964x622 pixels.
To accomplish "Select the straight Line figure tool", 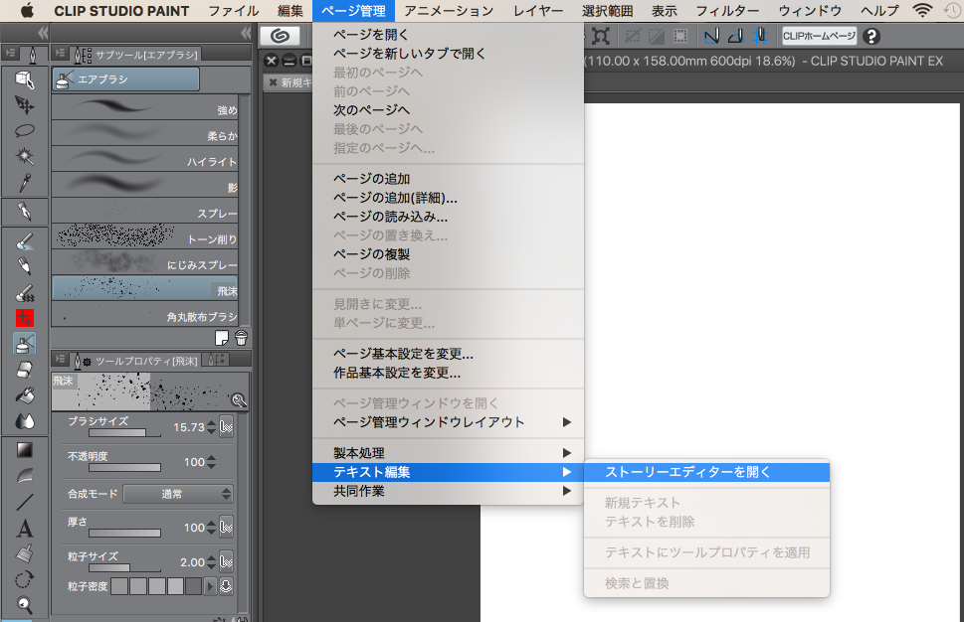I will tap(25, 502).
